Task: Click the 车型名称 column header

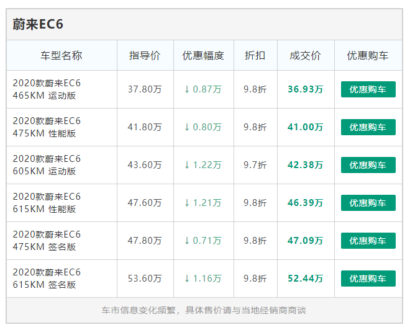Action: click(x=61, y=55)
